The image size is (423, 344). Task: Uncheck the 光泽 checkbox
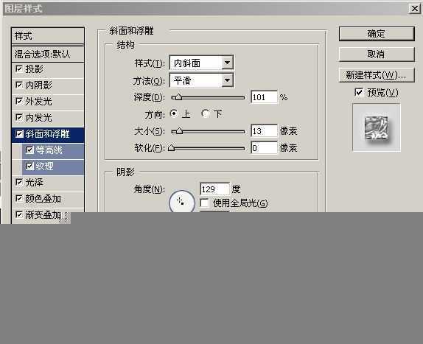(x=19, y=182)
